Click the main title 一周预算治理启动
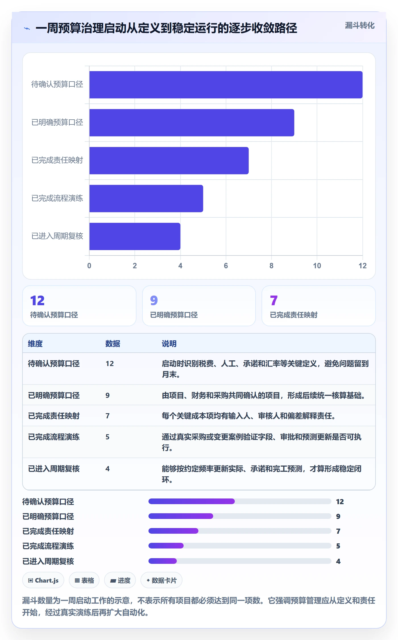The height and width of the screenshot is (640, 398). [x=166, y=28]
